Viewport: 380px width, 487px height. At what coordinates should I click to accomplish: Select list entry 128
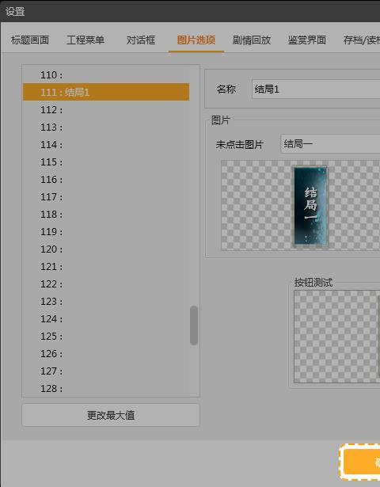click(106, 388)
